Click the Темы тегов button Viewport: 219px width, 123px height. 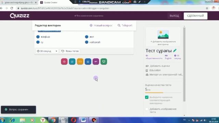point(70,51)
